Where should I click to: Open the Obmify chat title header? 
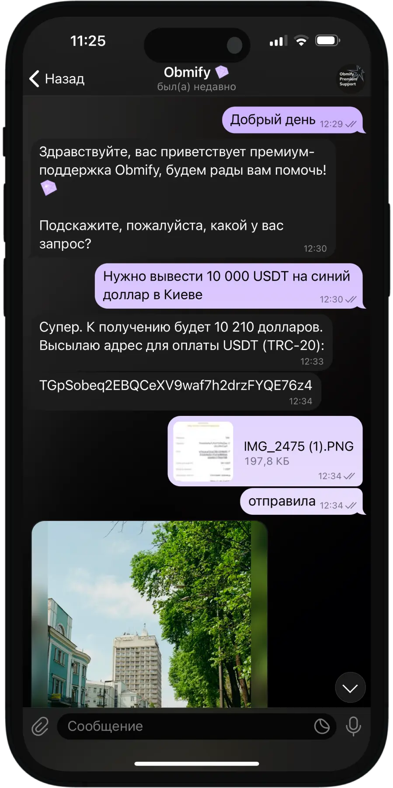click(x=196, y=78)
